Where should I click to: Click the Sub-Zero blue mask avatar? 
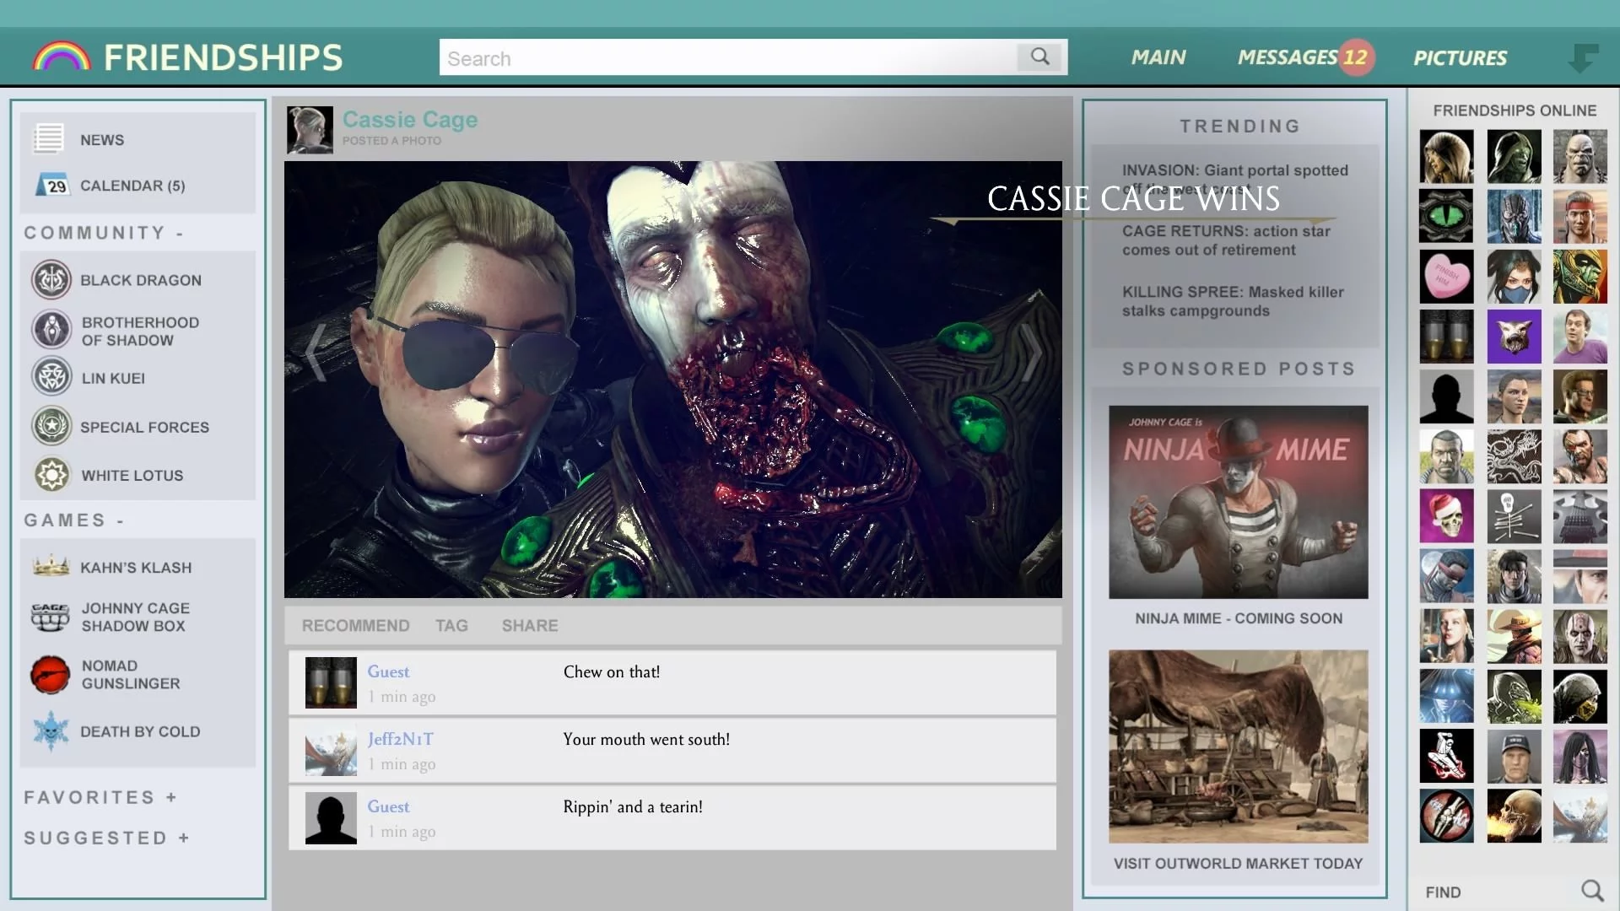point(1514,216)
